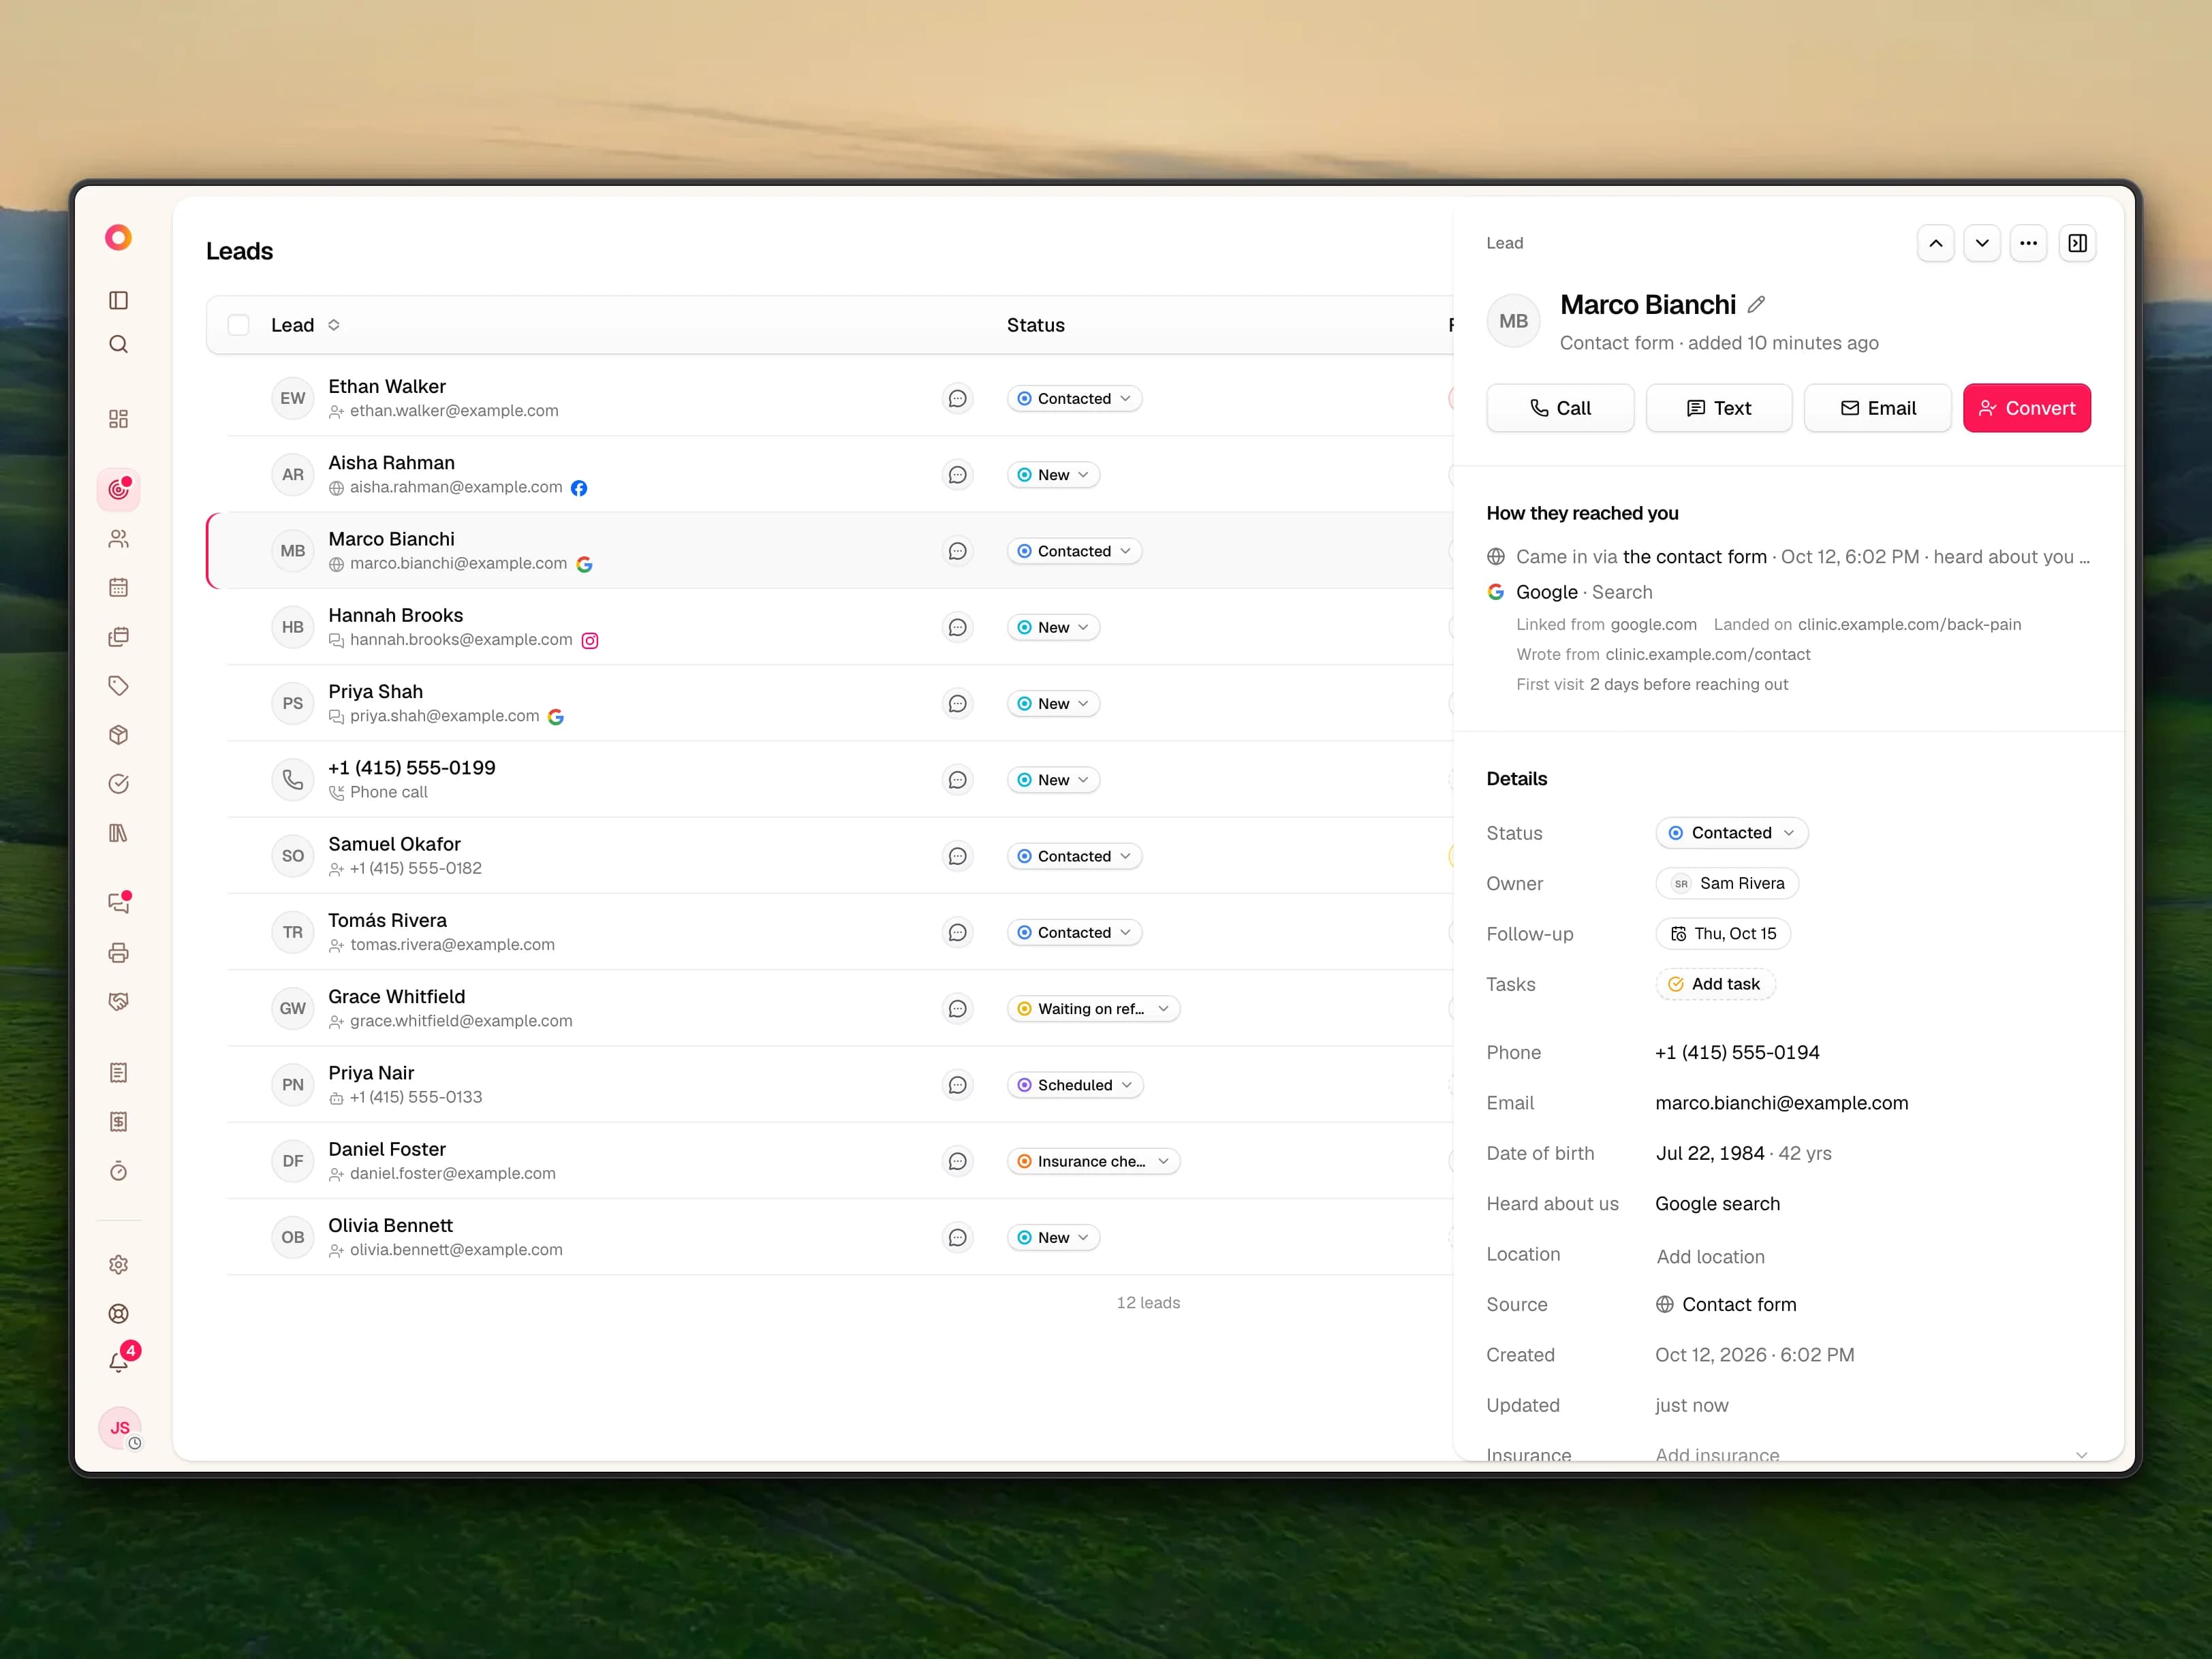2212x1659 pixels.
Task: Sort leads by the Lead column
Action: point(333,325)
